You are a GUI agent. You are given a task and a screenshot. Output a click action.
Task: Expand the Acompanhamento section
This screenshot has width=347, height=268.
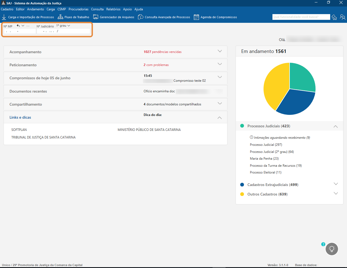point(220,51)
